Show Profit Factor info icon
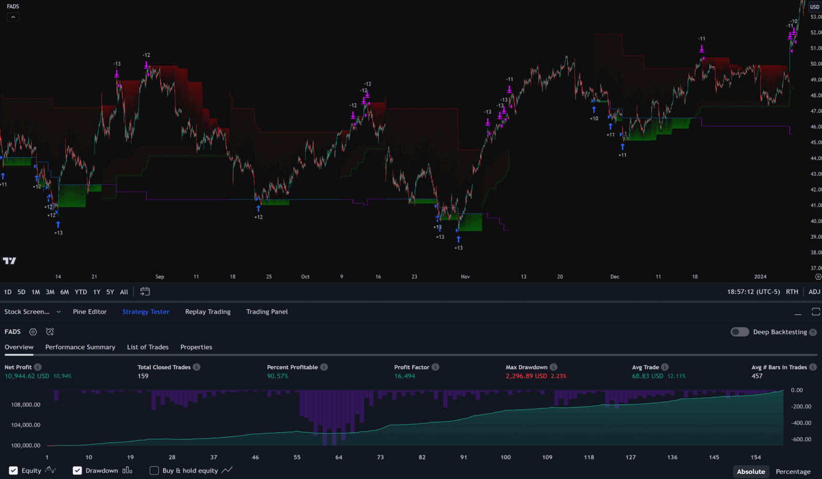 click(436, 367)
